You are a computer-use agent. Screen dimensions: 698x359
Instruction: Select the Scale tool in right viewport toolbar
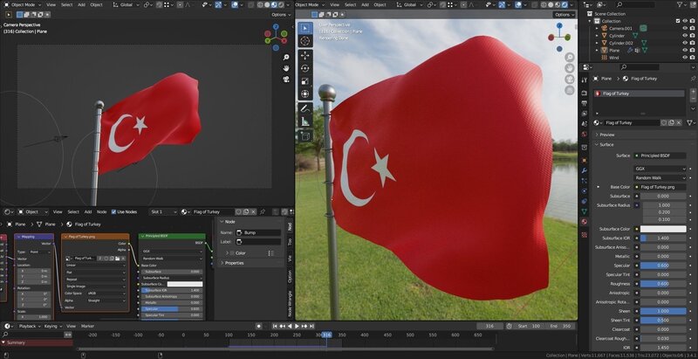point(305,81)
